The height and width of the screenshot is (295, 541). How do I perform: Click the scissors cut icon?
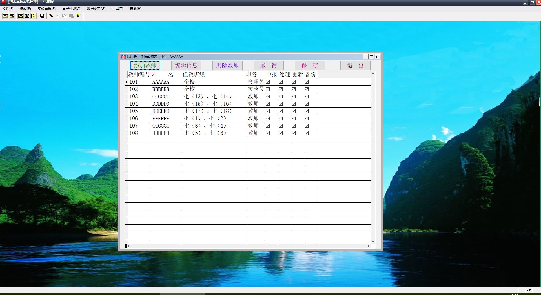(x=57, y=16)
